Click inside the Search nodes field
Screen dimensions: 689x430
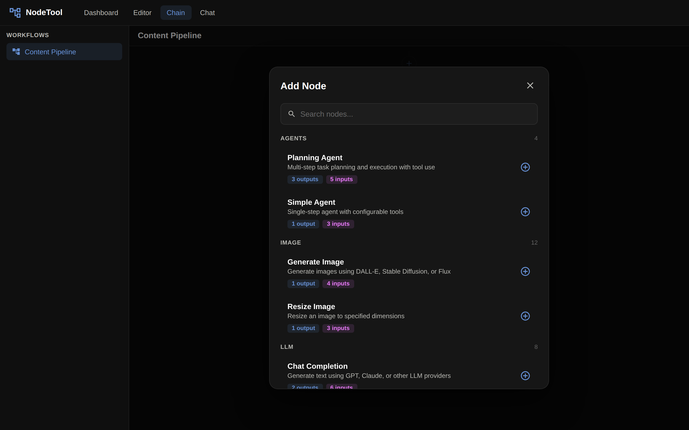click(x=409, y=114)
